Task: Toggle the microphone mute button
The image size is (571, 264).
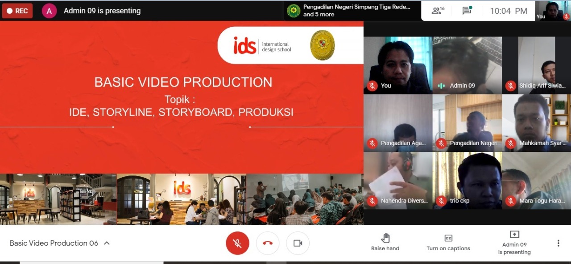Action: (237, 243)
